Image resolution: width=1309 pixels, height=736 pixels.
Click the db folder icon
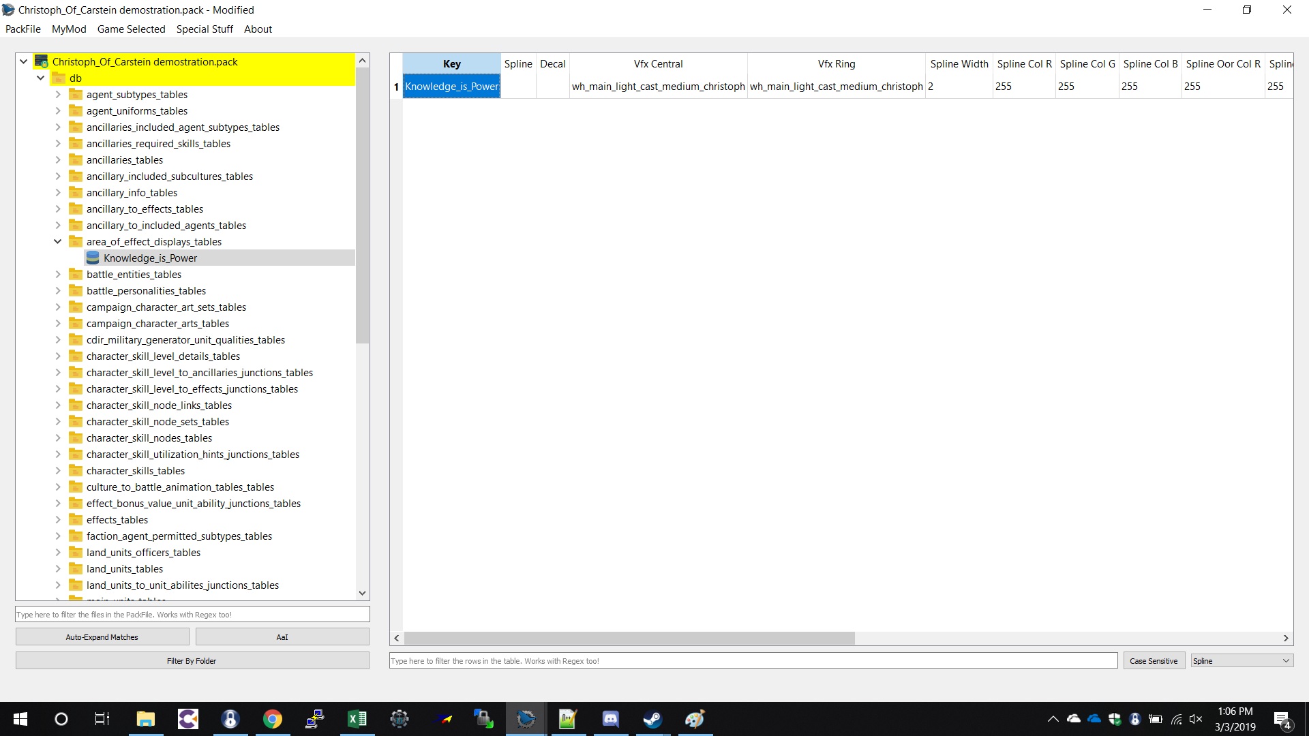[x=59, y=78]
